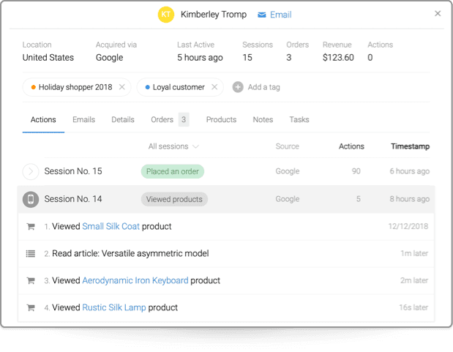Screen dimensions: 453x352
Task: Open the Tasks tab
Action: pyautogui.click(x=299, y=119)
